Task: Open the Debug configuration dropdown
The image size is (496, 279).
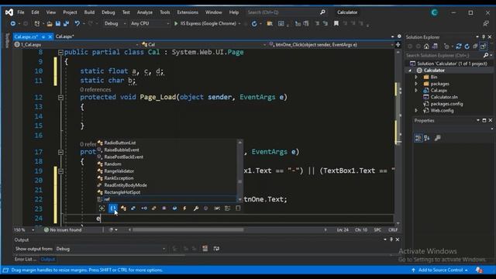Action: coord(115,23)
